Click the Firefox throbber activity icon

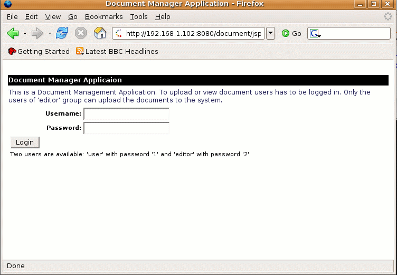coord(387,16)
